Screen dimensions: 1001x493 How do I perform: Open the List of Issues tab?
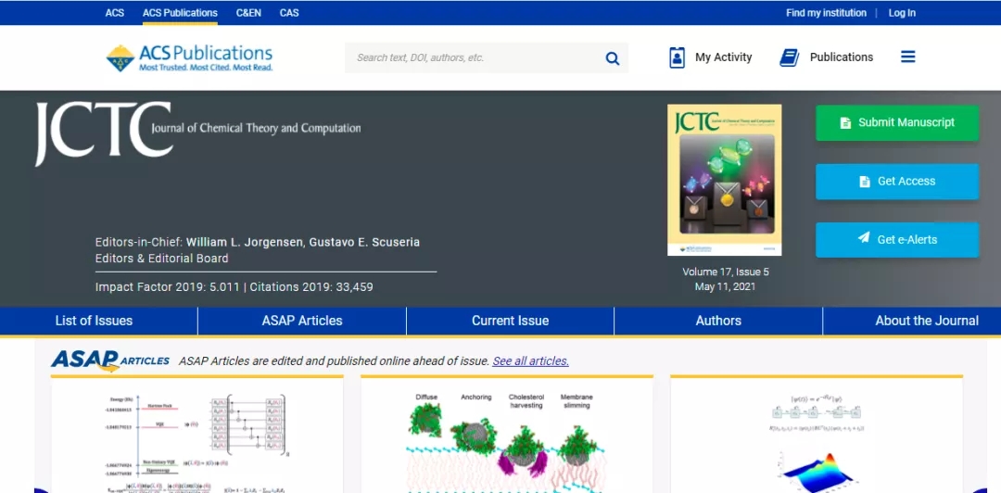(x=94, y=321)
